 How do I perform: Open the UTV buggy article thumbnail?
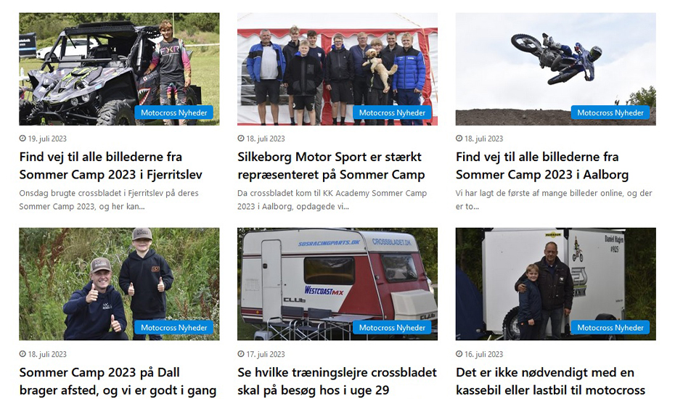119,69
